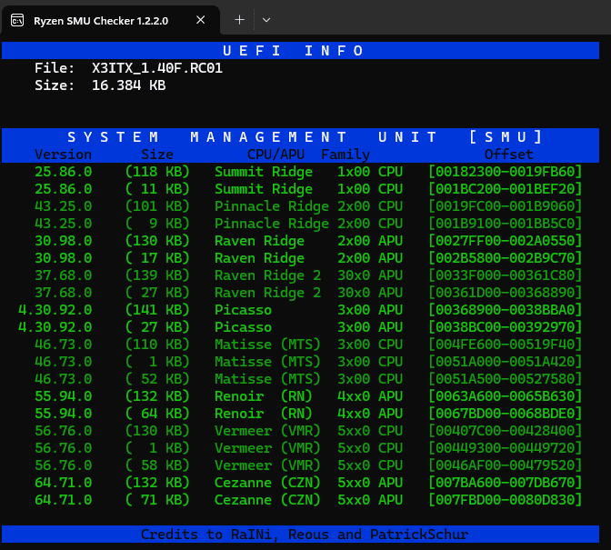Click offset [00361D00-00368890]
611x550 pixels.
tap(506, 293)
